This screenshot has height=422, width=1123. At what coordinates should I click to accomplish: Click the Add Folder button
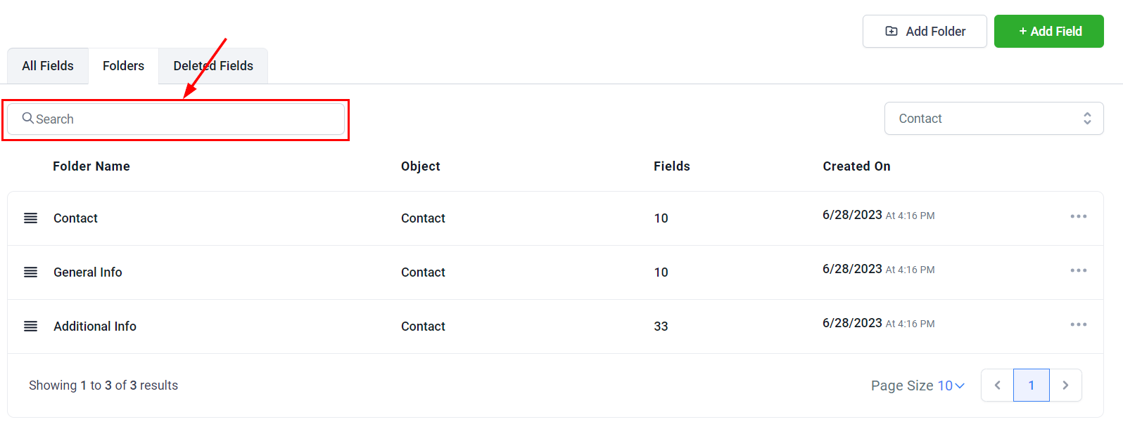[925, 32]
